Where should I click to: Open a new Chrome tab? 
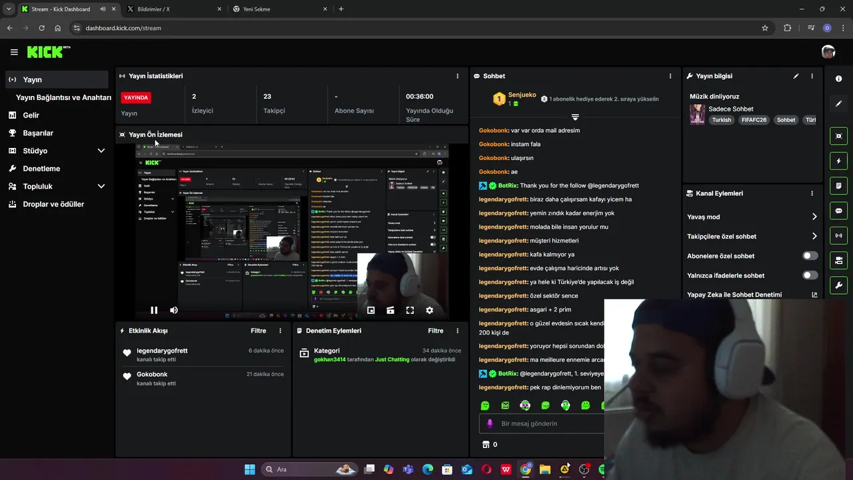click(341, 9)
